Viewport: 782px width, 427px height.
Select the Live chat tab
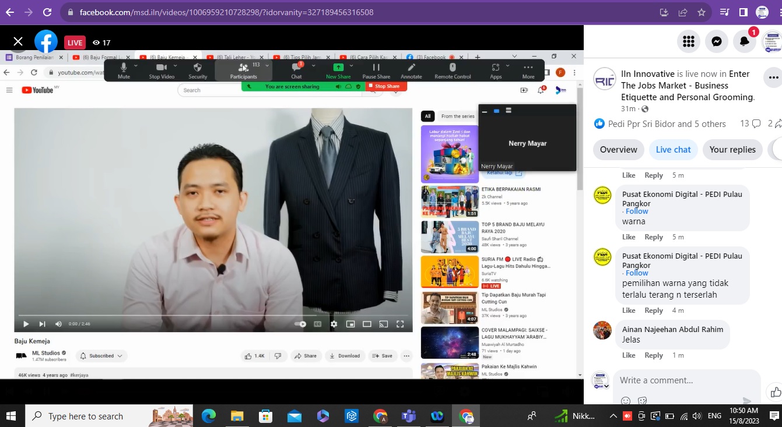click(x=673, y=150)
